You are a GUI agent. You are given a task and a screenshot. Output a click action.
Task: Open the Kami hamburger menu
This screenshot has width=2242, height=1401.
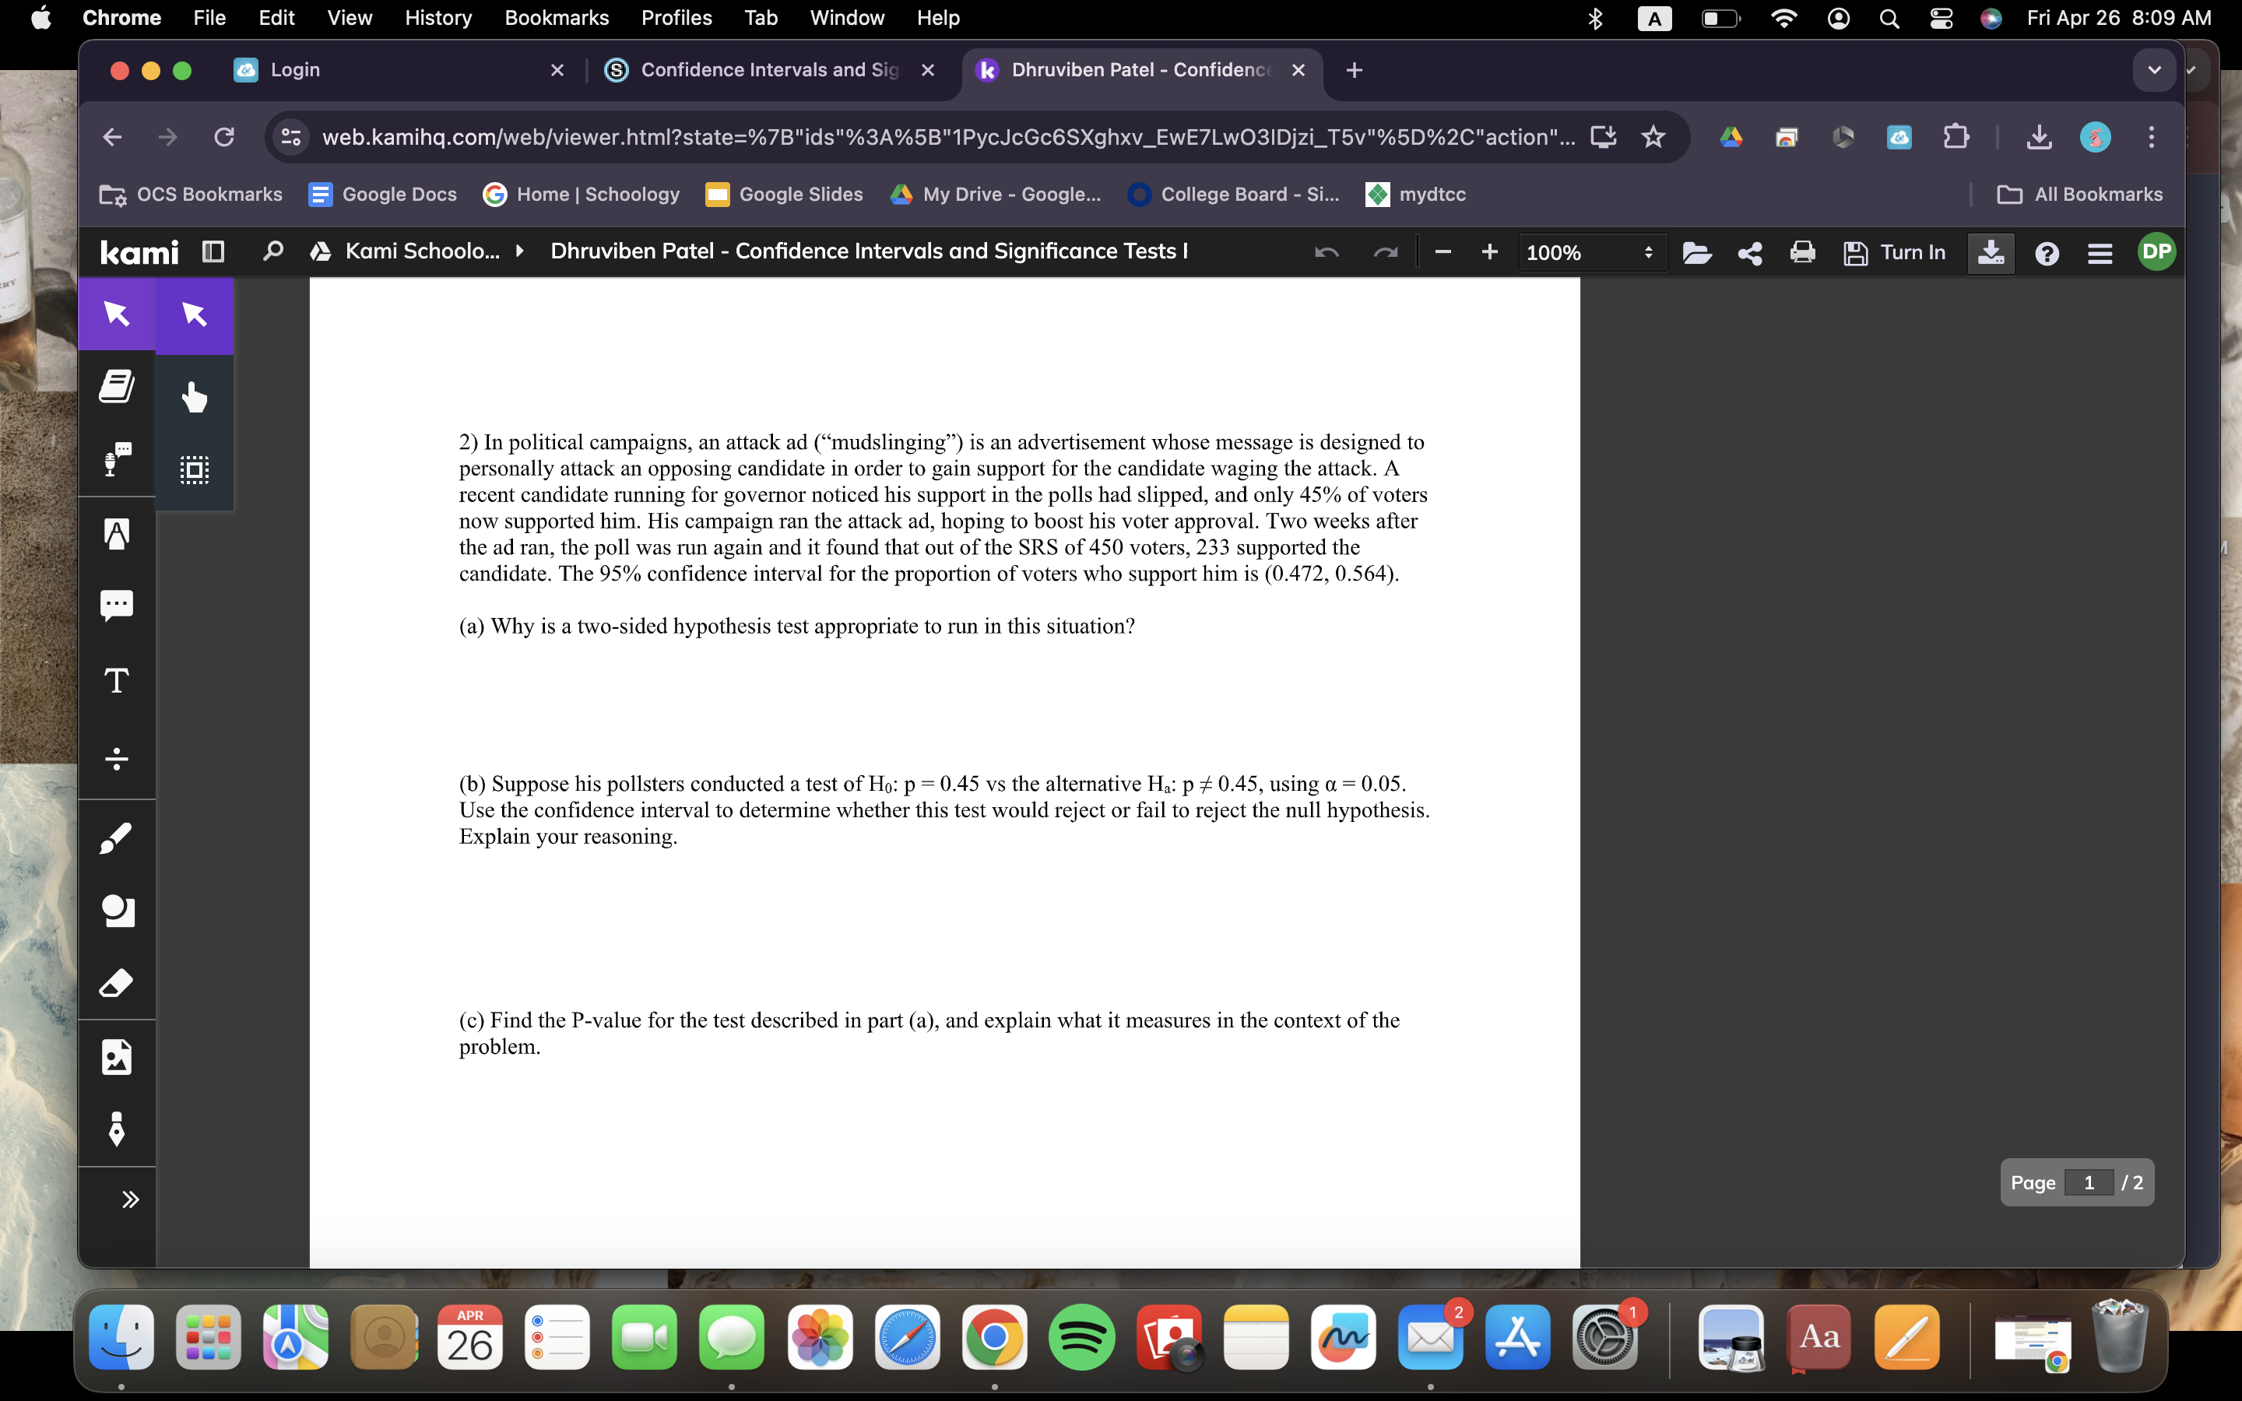click(x=2100, y=252)
